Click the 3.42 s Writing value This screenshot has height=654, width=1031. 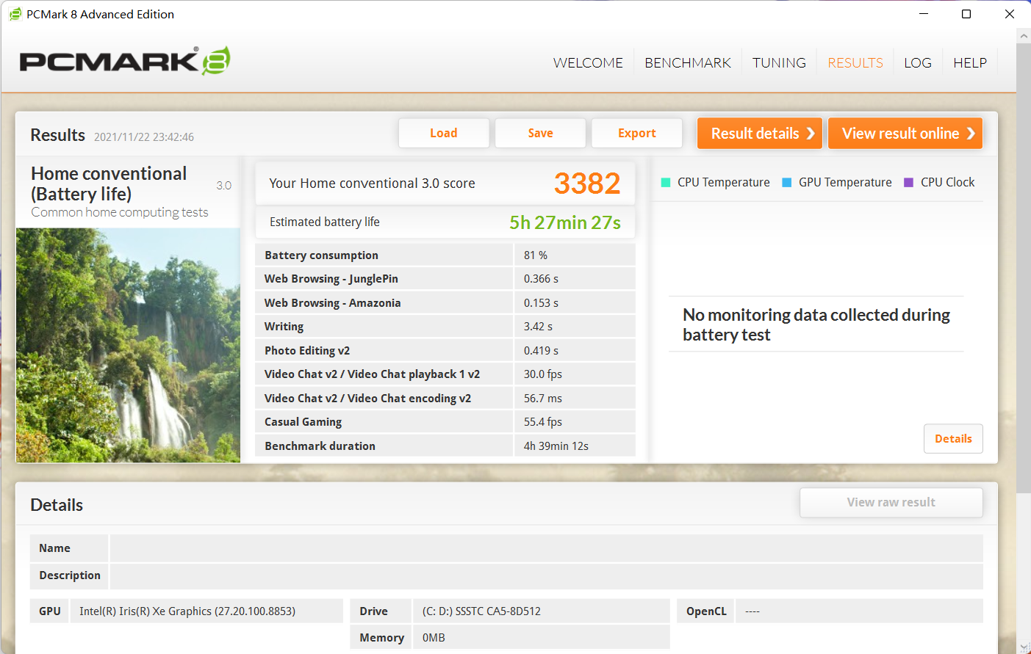(x=538, y=327)
